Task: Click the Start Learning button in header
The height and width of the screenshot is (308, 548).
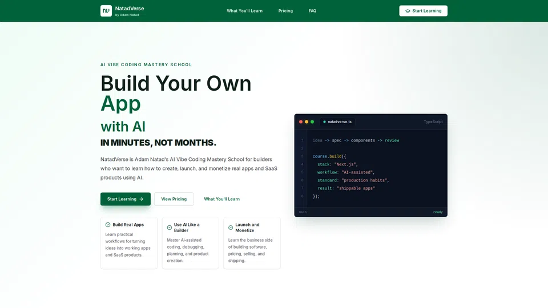Action: click(423, 11)
